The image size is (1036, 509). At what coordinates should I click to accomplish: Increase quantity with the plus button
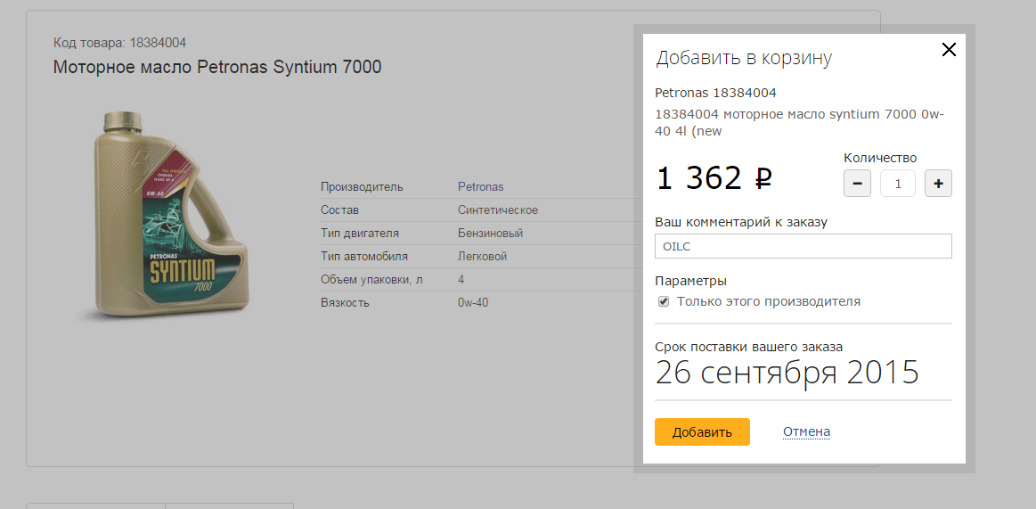[938, 183]
